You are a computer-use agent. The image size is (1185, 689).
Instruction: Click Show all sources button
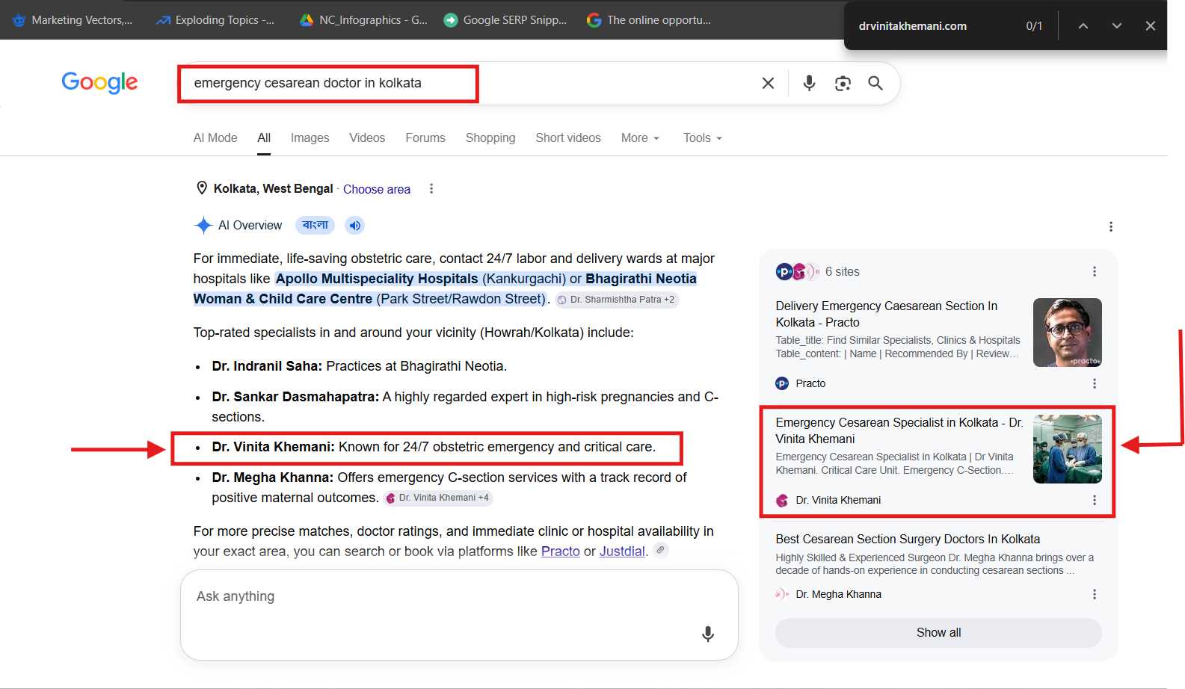pyautogui.click(x=938, y=633)
